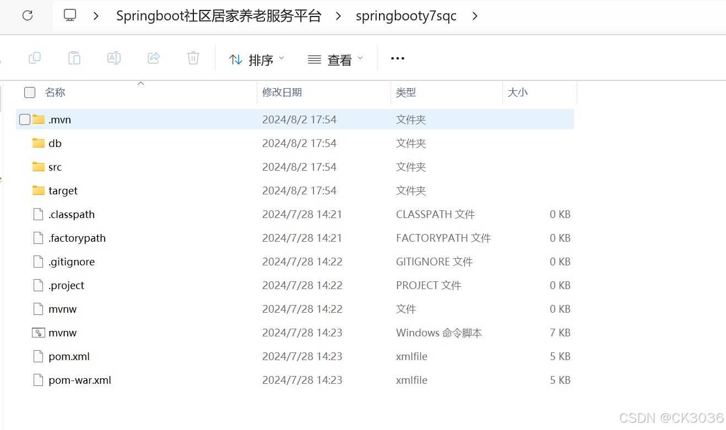Expand chevron after springbooty7sqc
Image resolution: width=726 pixels, height=430 pixels.
475,16
